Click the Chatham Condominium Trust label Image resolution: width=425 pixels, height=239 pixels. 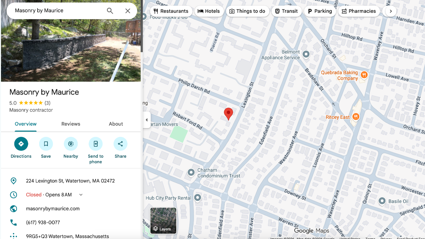[x=219, y=173]
